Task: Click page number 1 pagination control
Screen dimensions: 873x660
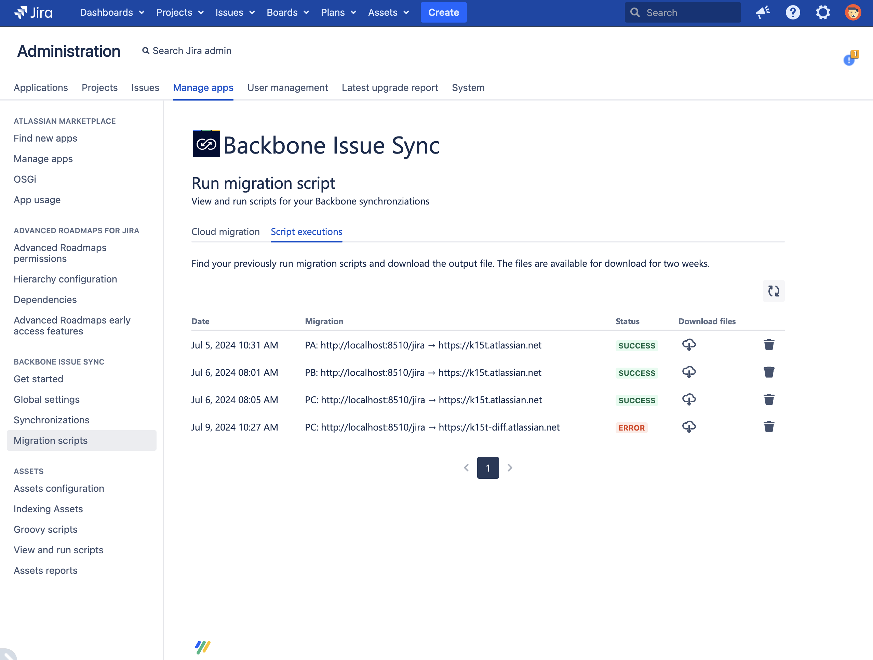Action: 488,467
